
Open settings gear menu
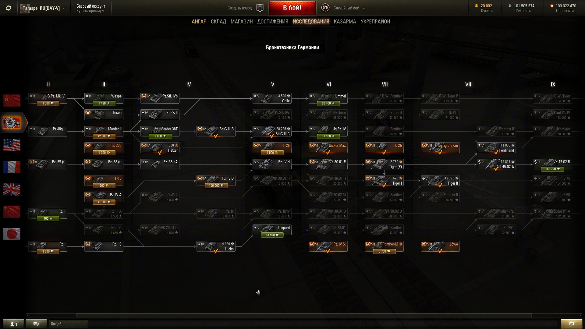pyautogui.click(x=9, y=8)
